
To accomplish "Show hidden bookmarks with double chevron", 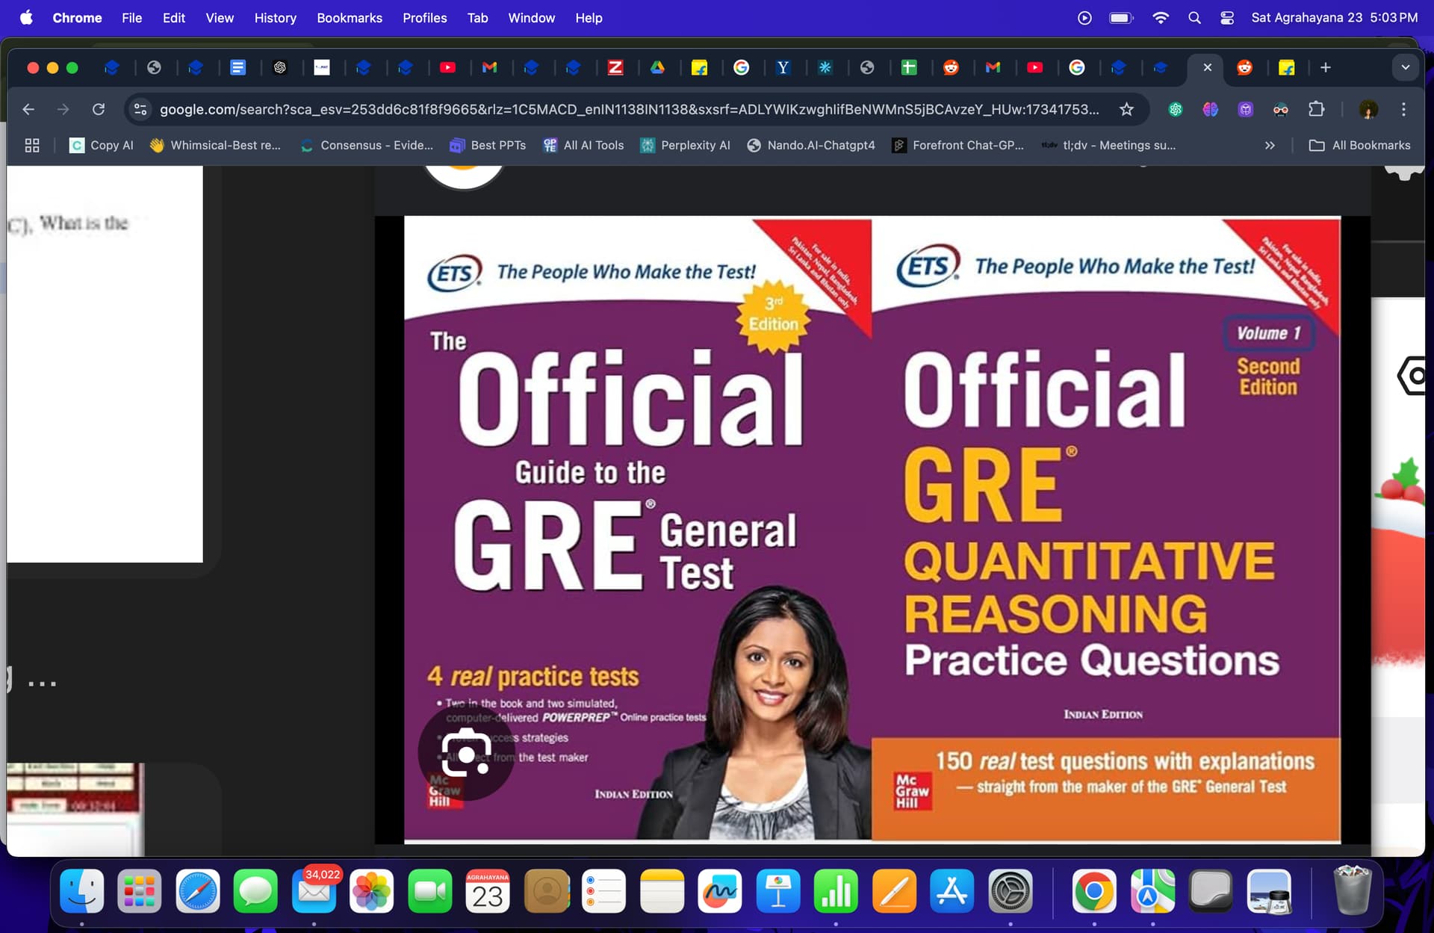I will 1270,146.
